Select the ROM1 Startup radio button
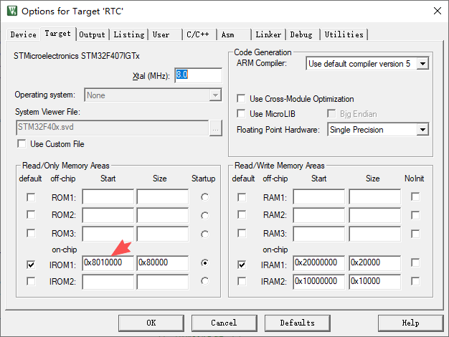The height and width of the screenshot is (337, 449). (204, 197)
